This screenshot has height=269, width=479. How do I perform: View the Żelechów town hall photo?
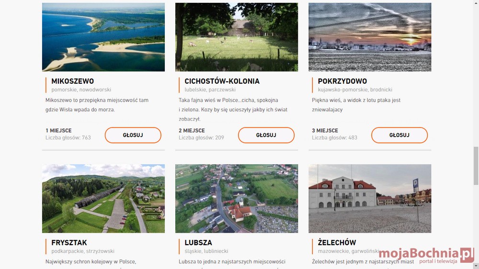[370, 199]
